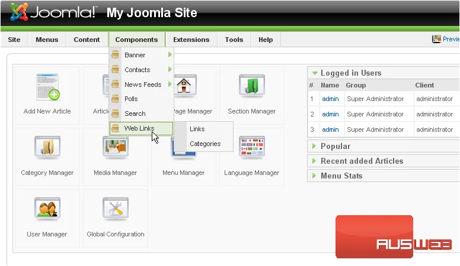The height and width of the screenshot is (266, 460).
Task: Select Search menu entry
Action: 142,113
